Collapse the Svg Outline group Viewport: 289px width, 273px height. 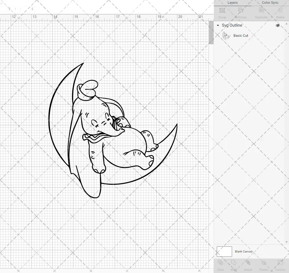(x=217, y=25)
